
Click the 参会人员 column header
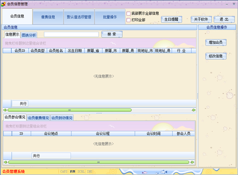[184, 134]
